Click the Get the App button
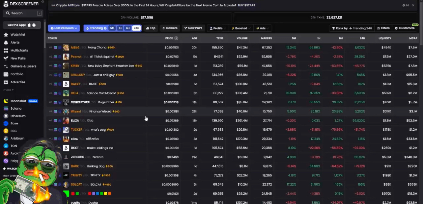423x204 pixels. (22, 25)
